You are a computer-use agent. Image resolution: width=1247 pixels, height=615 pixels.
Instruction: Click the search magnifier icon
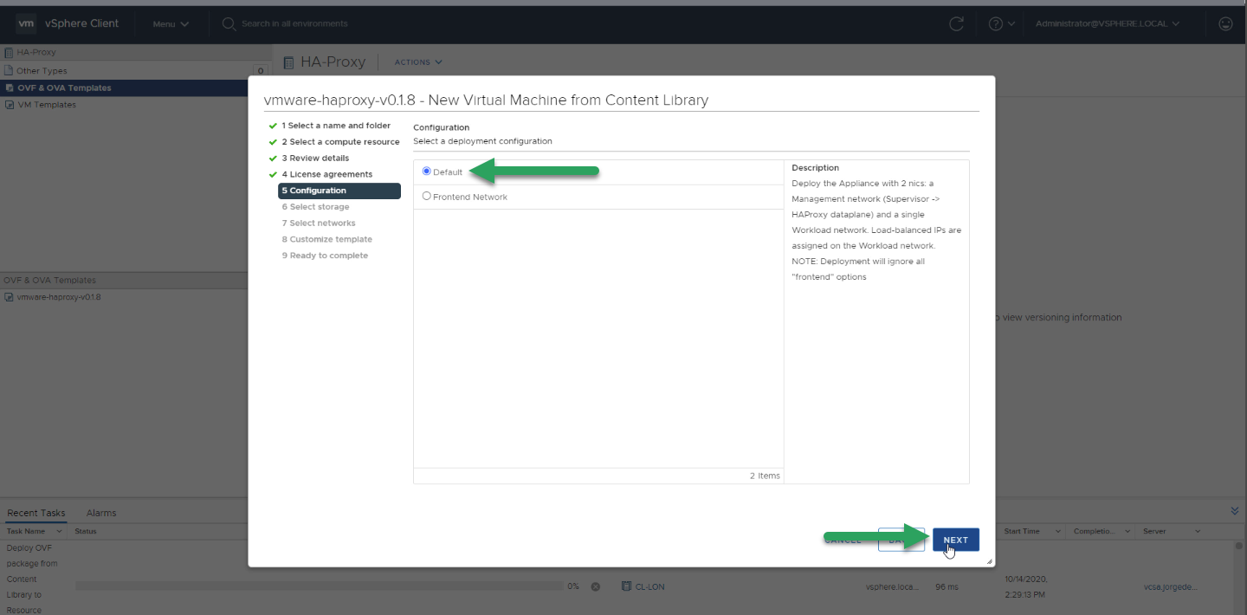pos(229,24)
